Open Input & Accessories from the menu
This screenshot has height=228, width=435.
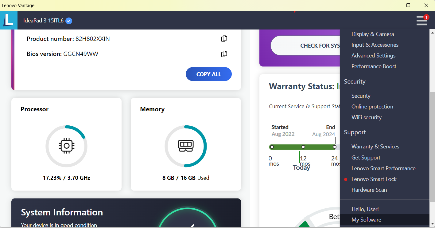tap(375, 45)
